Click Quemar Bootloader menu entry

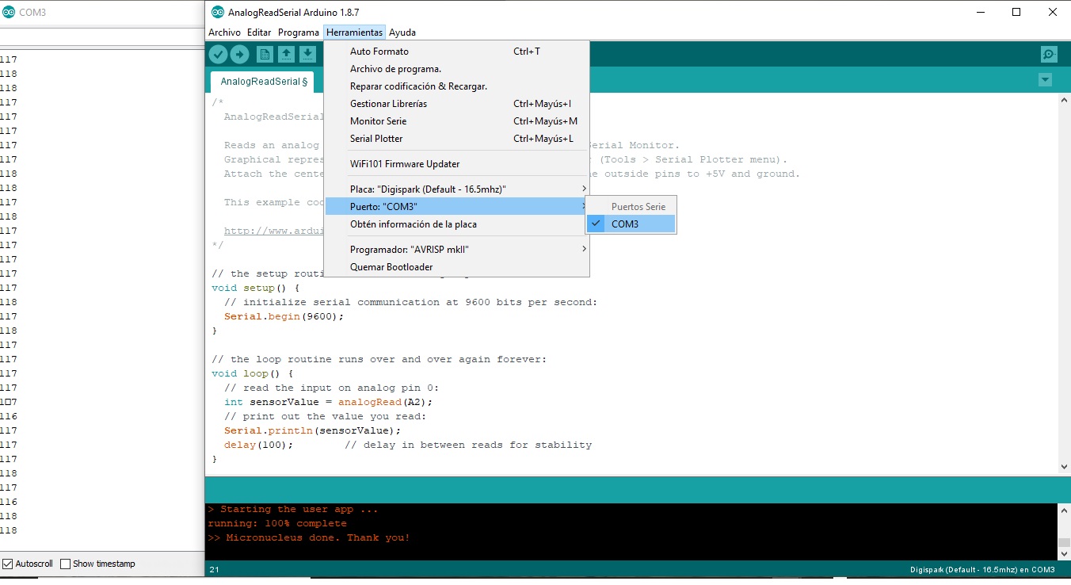tap(391, 267)
